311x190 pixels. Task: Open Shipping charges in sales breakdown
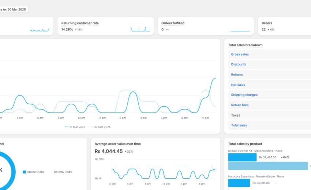[244, 95]
